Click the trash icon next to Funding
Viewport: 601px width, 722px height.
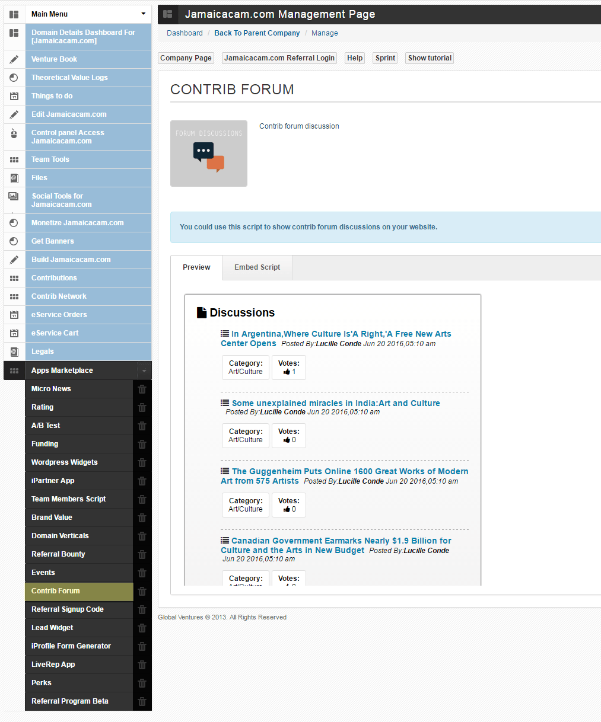click(x=142, y=444)
